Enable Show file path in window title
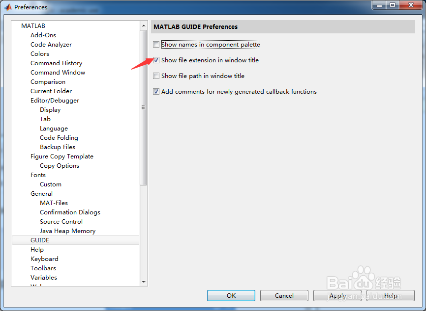 pos(156,76)
